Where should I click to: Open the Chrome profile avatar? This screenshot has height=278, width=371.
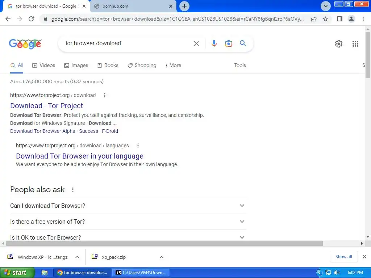(x=351, y=19)
